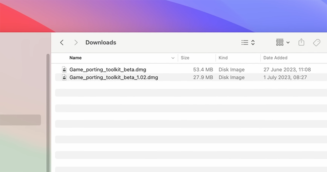327x172 pixels.
Task: Click disk image icon of Game_porting_toolkit_beta.dmg
Action: [64, 69]
